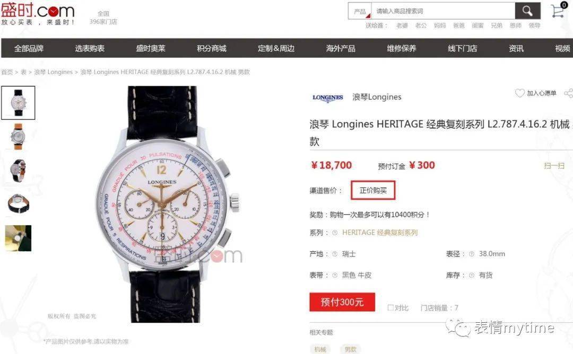Add watch to wishlist heart icon

[x=519, y=93]
